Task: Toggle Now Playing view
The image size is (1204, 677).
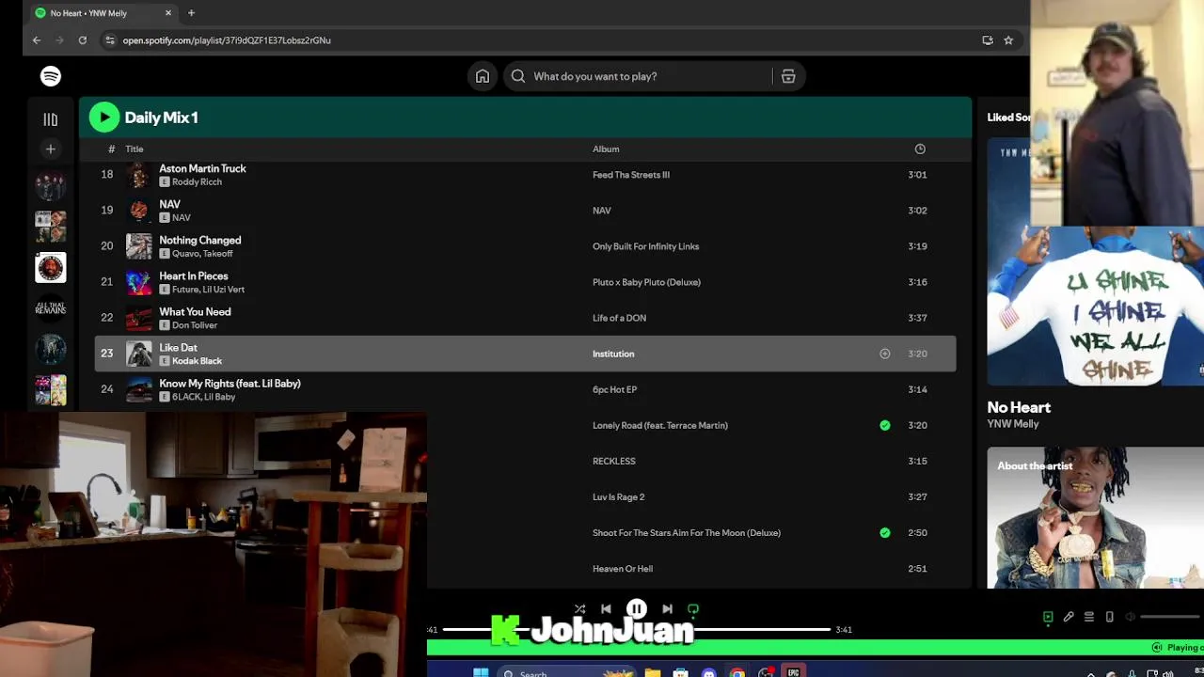Action: (x=1048, y=617)
